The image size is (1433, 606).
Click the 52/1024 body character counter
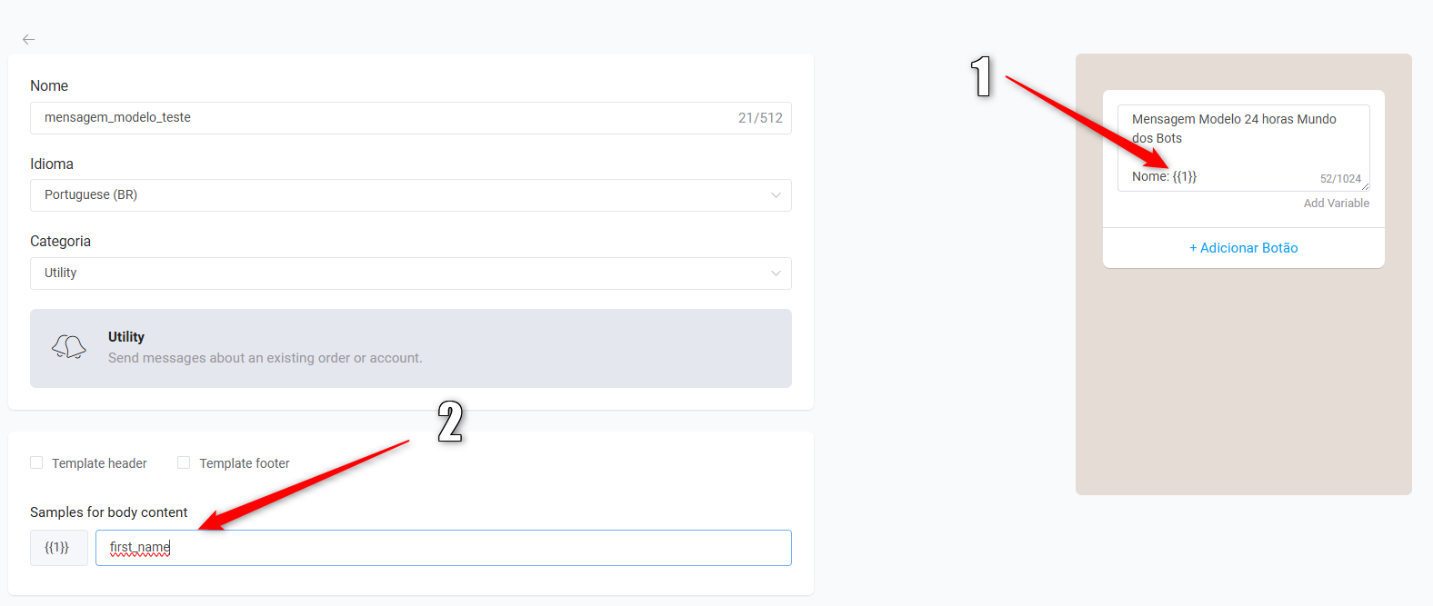coord(1340,179)
